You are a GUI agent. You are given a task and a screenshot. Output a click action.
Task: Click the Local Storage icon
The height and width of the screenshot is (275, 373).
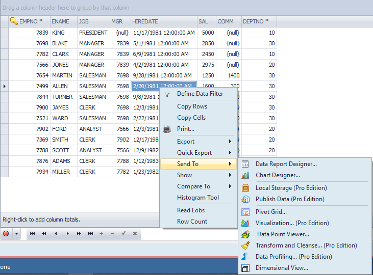tap(245, 188)
